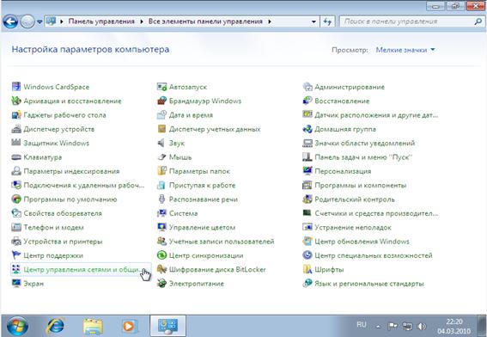Click the Панель управления breadcrumb
The height and width of the screenshot is (337, 487).
pyautogui.click(x=101, y=21)
